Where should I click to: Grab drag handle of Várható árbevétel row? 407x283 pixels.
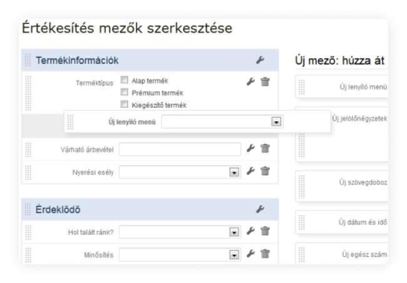point(28,150)
